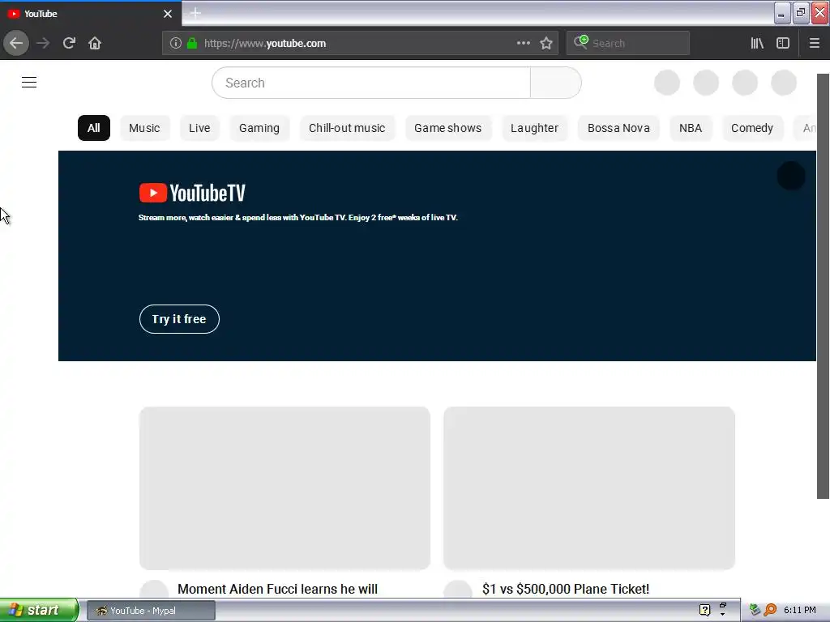Show site information icon in address bar
This screenshot has width=830, height=622.
tap(176, 43)
